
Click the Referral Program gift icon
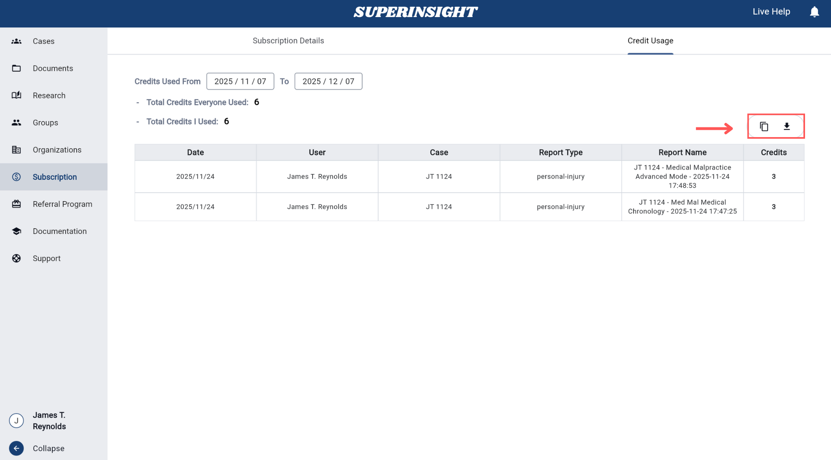pos(16,204)
